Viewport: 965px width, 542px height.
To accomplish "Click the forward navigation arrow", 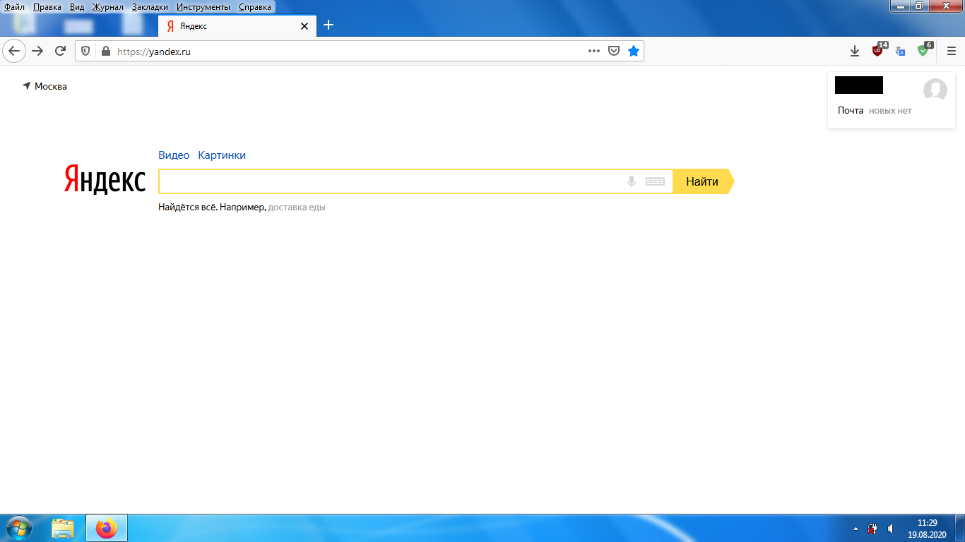I will (37, 51).
